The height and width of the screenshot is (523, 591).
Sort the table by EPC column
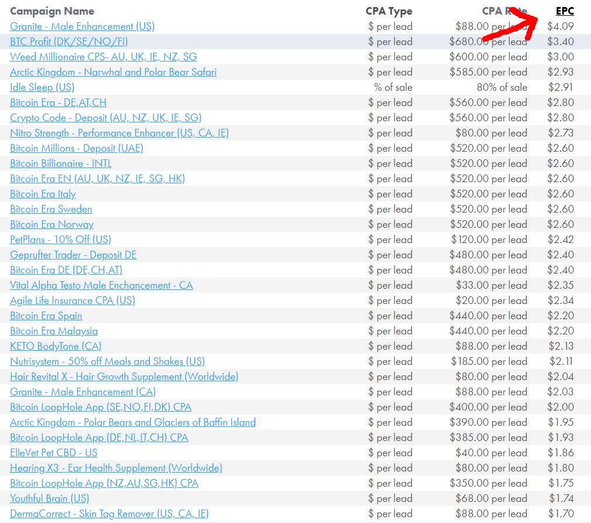point(565,11)
